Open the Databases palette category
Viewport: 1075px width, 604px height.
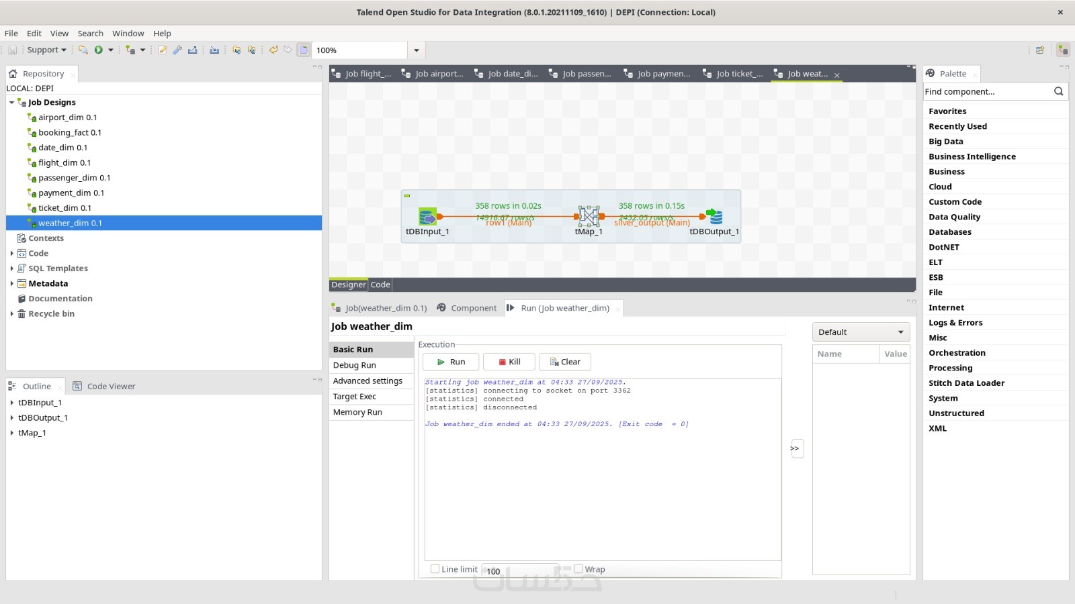point(950,232)
